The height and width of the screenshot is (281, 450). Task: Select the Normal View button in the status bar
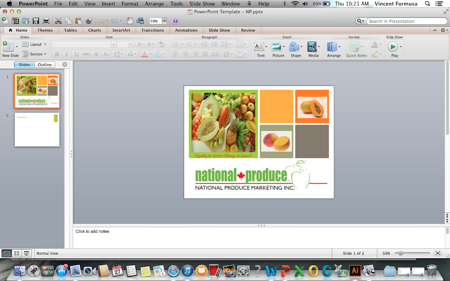pyautogui.click(x=7, y=253)
